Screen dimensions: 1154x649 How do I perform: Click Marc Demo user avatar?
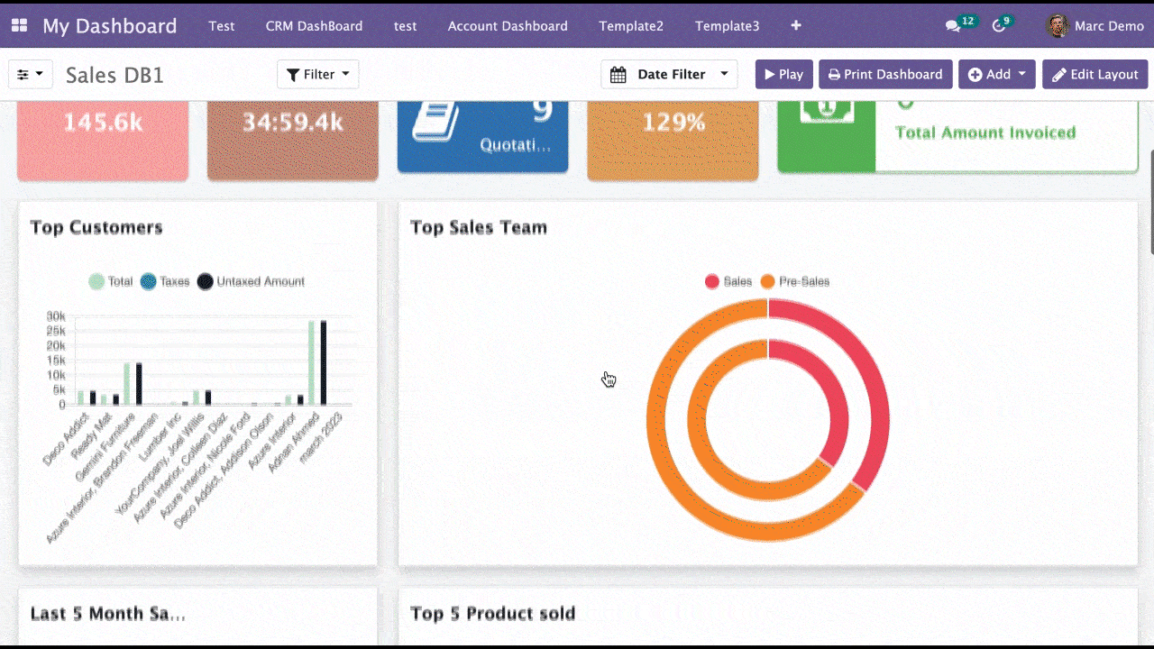coord(1058,26)
